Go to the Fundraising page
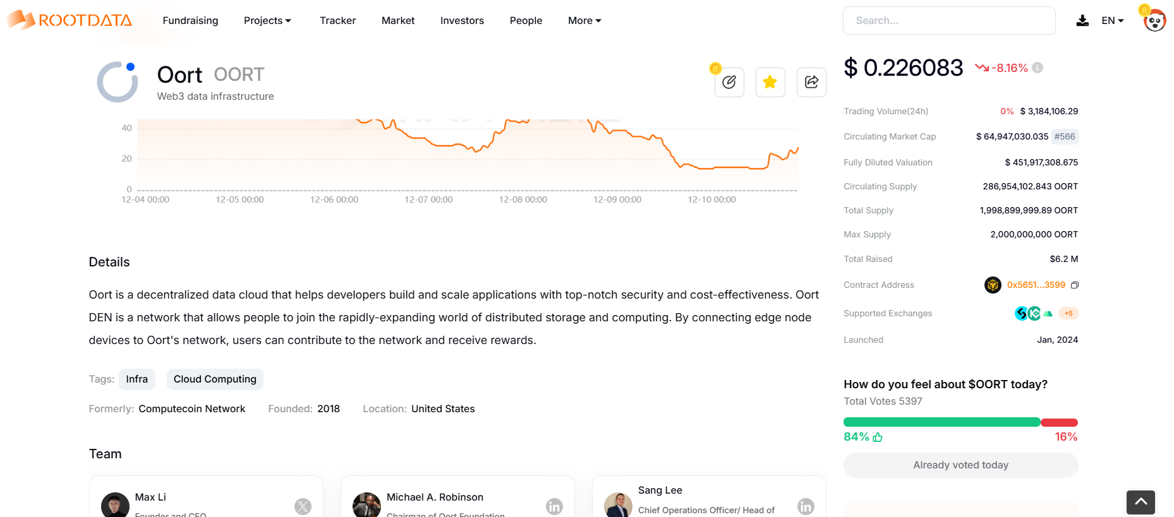The image size is (1174, 517). pos(190,21)
